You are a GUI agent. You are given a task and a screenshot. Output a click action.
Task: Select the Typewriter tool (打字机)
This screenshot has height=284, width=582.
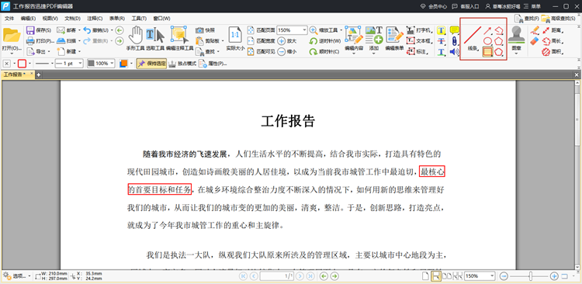(419, 30)
